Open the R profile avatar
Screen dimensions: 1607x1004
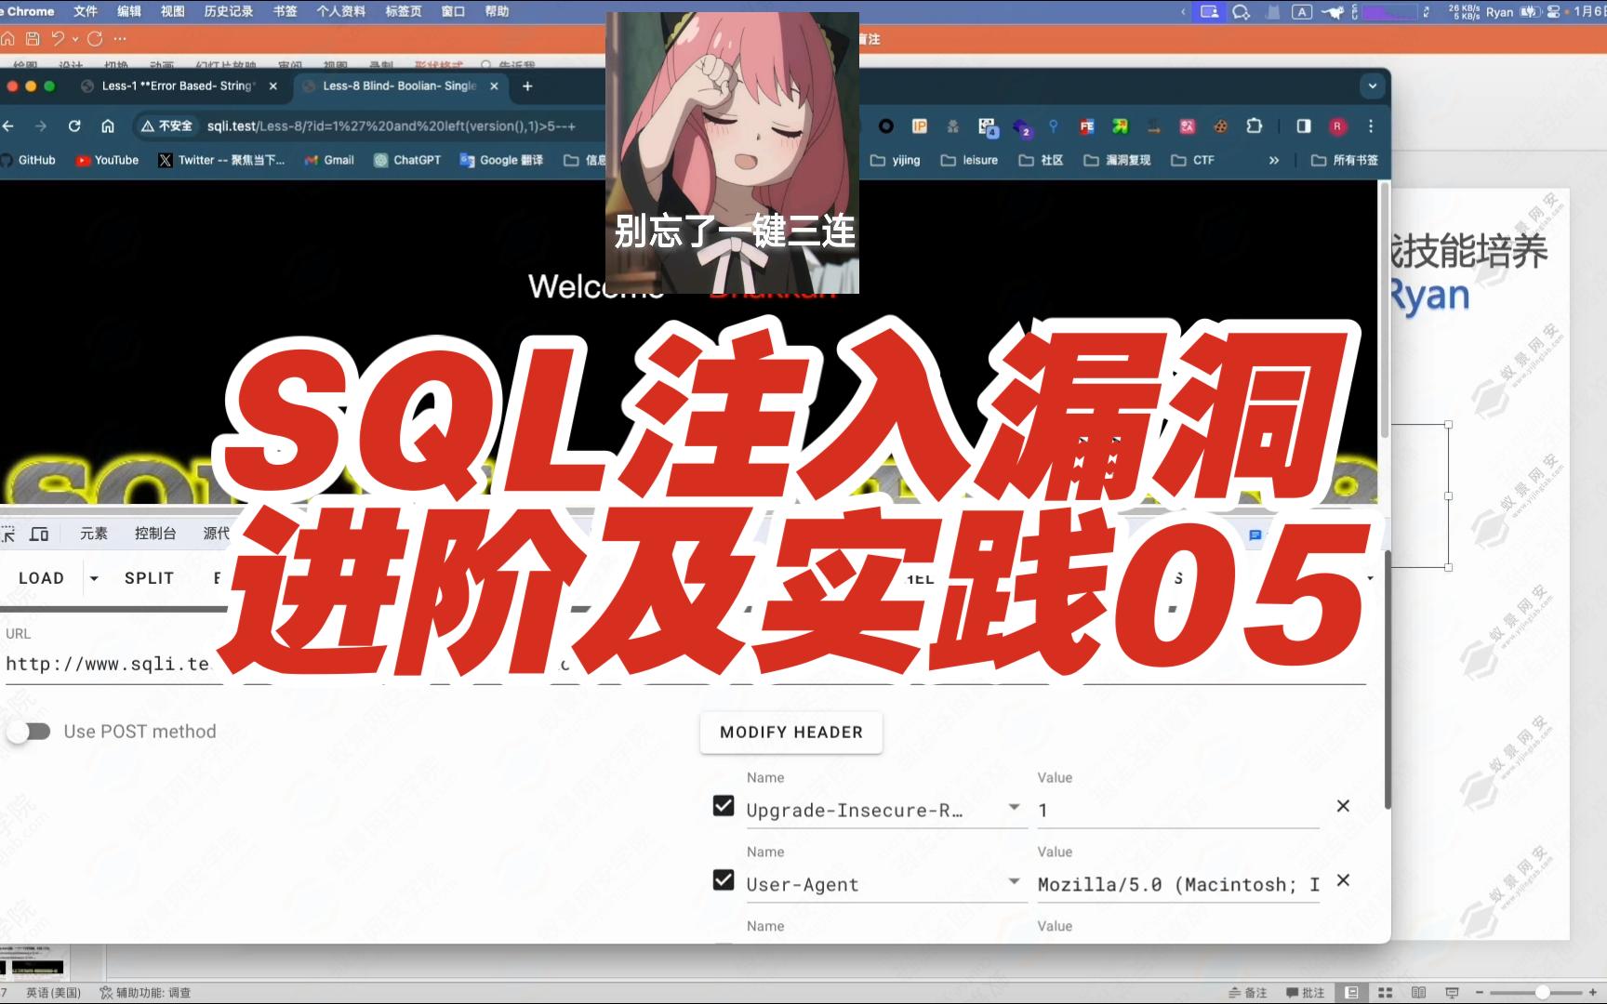tap(1337, 126)
